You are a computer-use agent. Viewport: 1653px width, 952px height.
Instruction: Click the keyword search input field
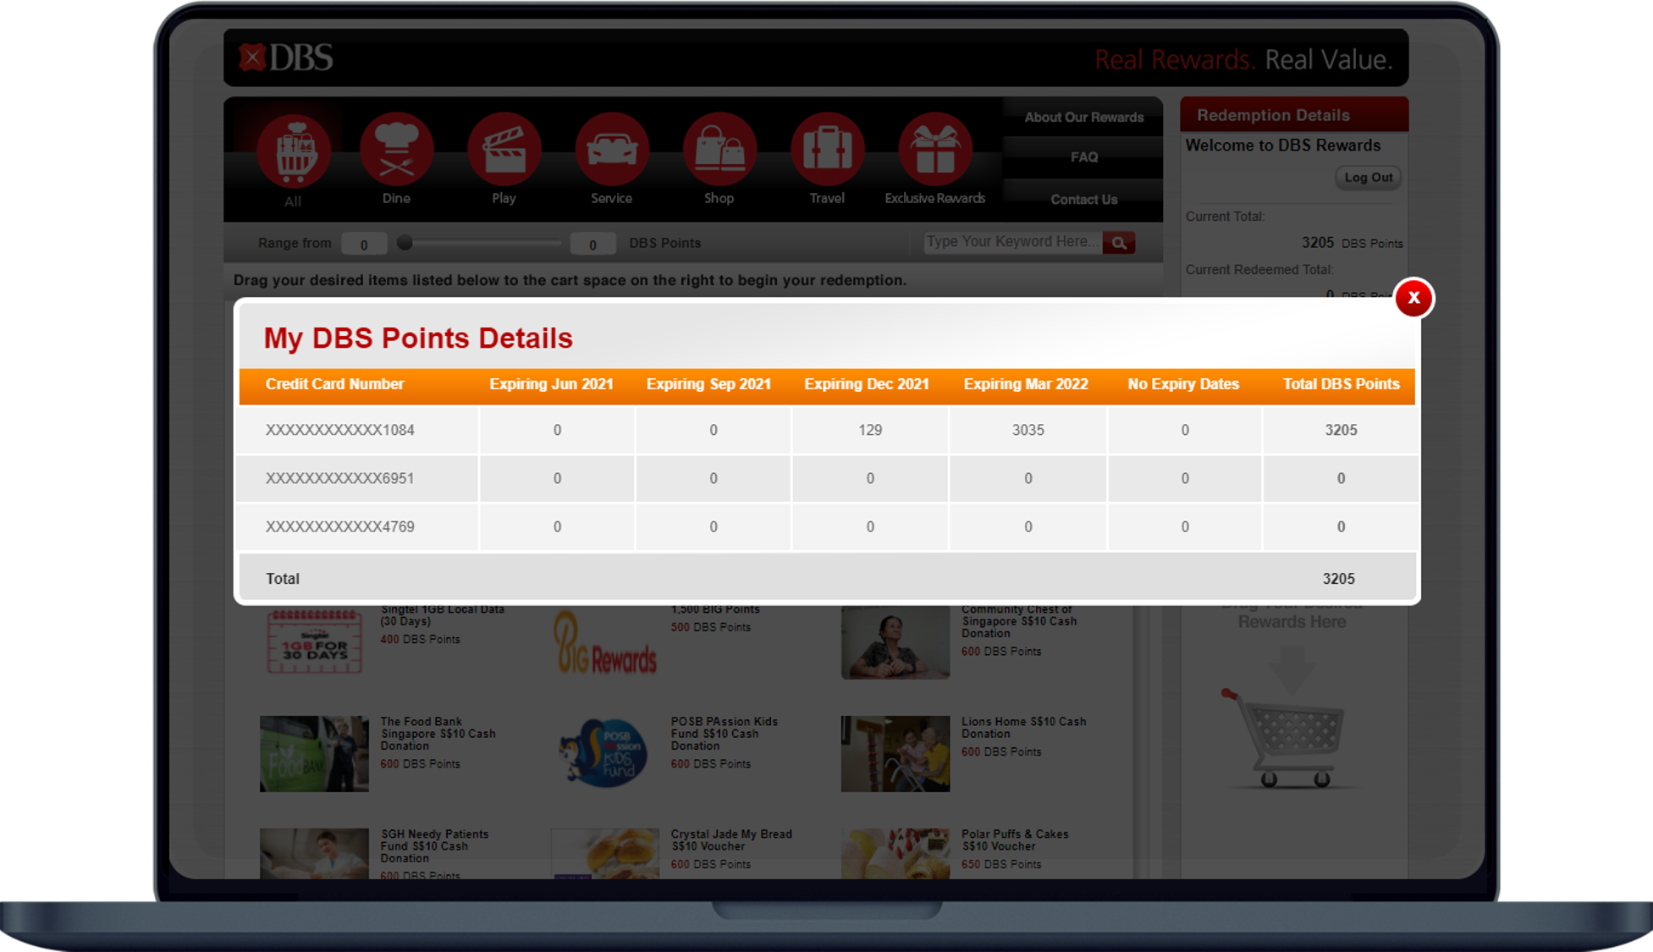1013,242
